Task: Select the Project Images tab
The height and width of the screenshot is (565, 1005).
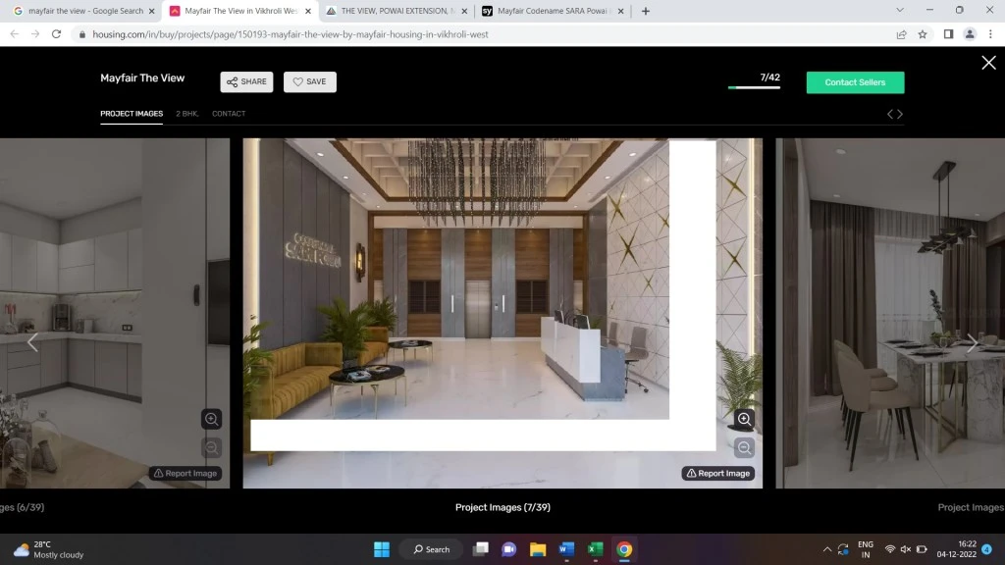Action: click(132, 114)
